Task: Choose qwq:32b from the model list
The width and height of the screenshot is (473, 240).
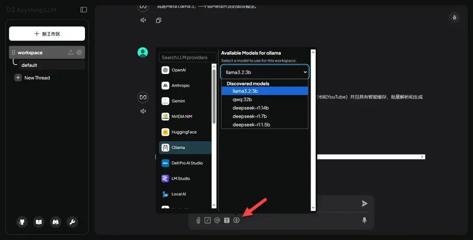Action: click(265, 99)
